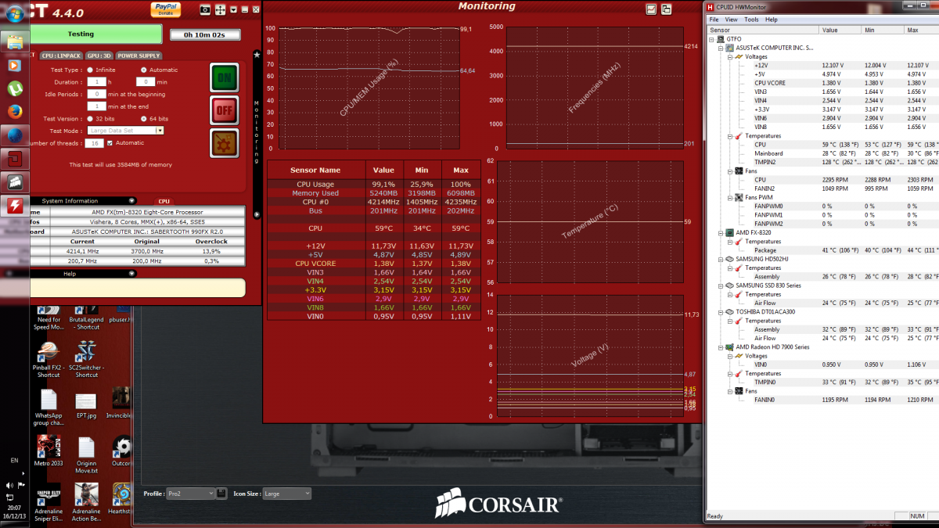Image resolution: width=939 pixels, height=528 pixels.
Task: Switch to POWER SUPPLY tab
Action: 139,56
